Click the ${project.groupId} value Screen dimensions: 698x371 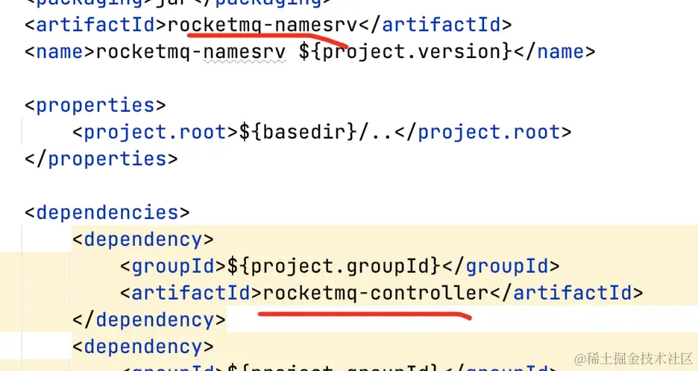pyautogui.click(x=334, y=267)
